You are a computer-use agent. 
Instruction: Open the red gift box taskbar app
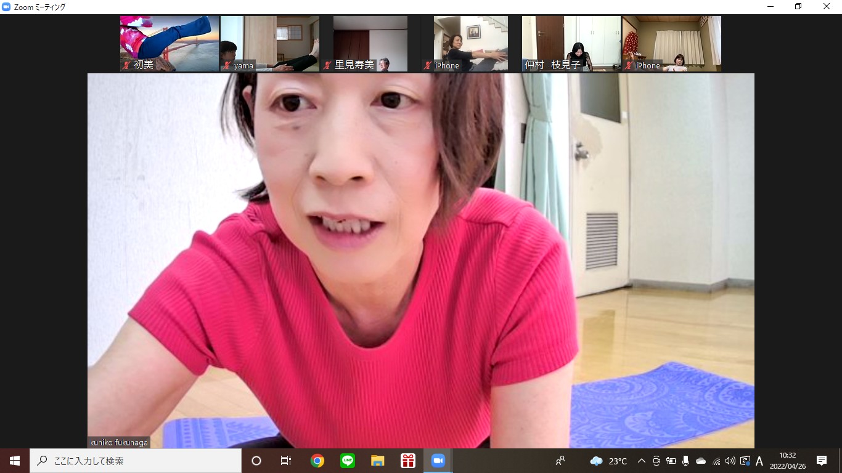(x=408, y=461)
